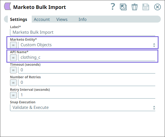Click the Retry Interval (seconds) label
This screenshot has height=137, width=165.
30,90
